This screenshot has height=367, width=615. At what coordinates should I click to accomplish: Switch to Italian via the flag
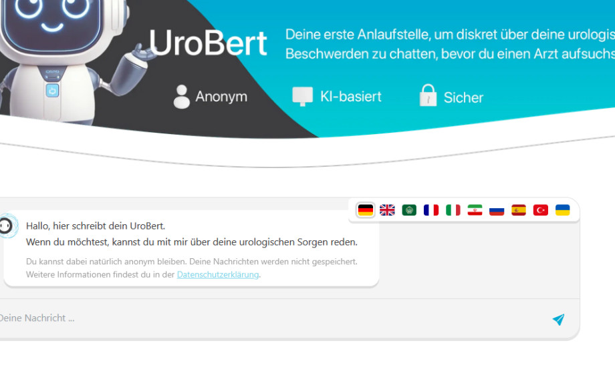point(453,210)
